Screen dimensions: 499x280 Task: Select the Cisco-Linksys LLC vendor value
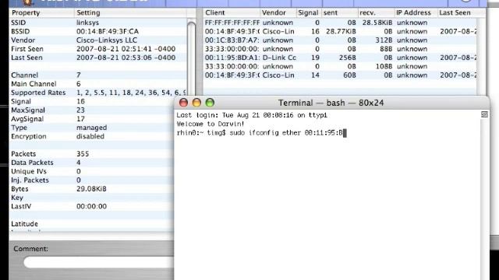tap(107, 40)
